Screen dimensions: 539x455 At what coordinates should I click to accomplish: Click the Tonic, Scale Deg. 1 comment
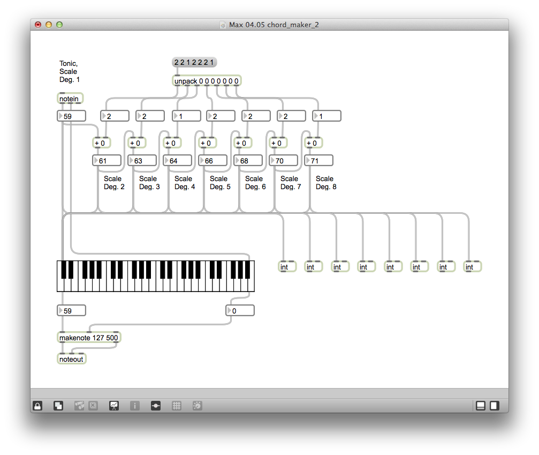coord(70,72)
